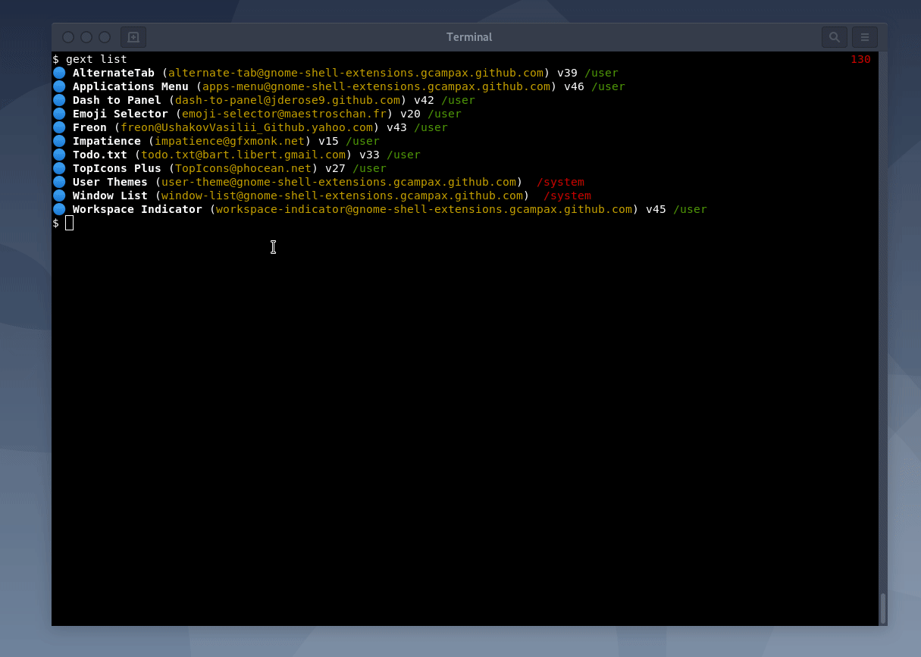Click the blue circle beside Freon

point(59,128)
